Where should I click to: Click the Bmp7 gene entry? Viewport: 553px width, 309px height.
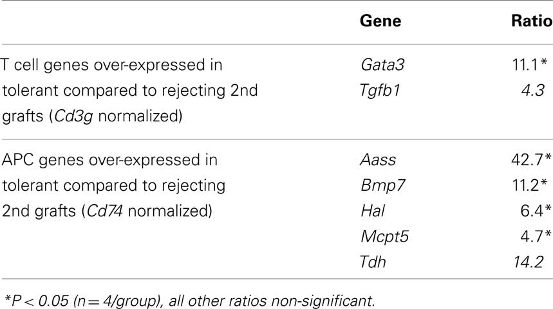pos(382,186)
